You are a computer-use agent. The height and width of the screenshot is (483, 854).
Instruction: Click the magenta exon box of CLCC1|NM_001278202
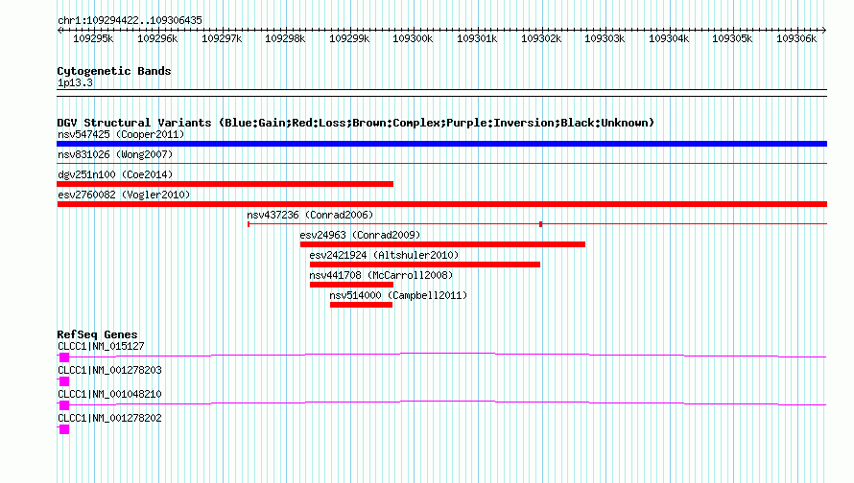64,429
